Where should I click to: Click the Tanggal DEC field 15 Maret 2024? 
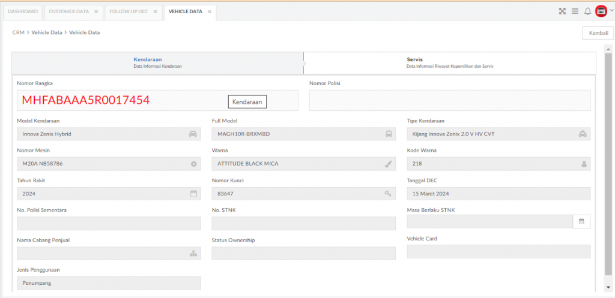pyautogui.click(x=498, y=194)
